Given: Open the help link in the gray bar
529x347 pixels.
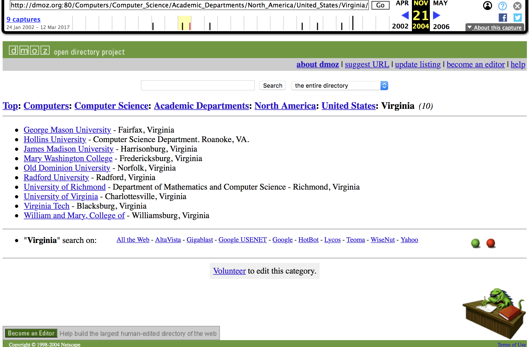Looking at the screenshot, I should click(518, 64).
